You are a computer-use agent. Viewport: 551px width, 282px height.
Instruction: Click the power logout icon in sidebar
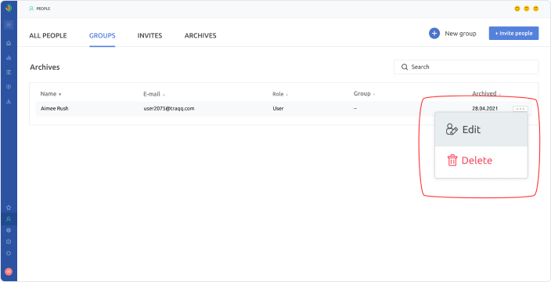coord(9,253)
